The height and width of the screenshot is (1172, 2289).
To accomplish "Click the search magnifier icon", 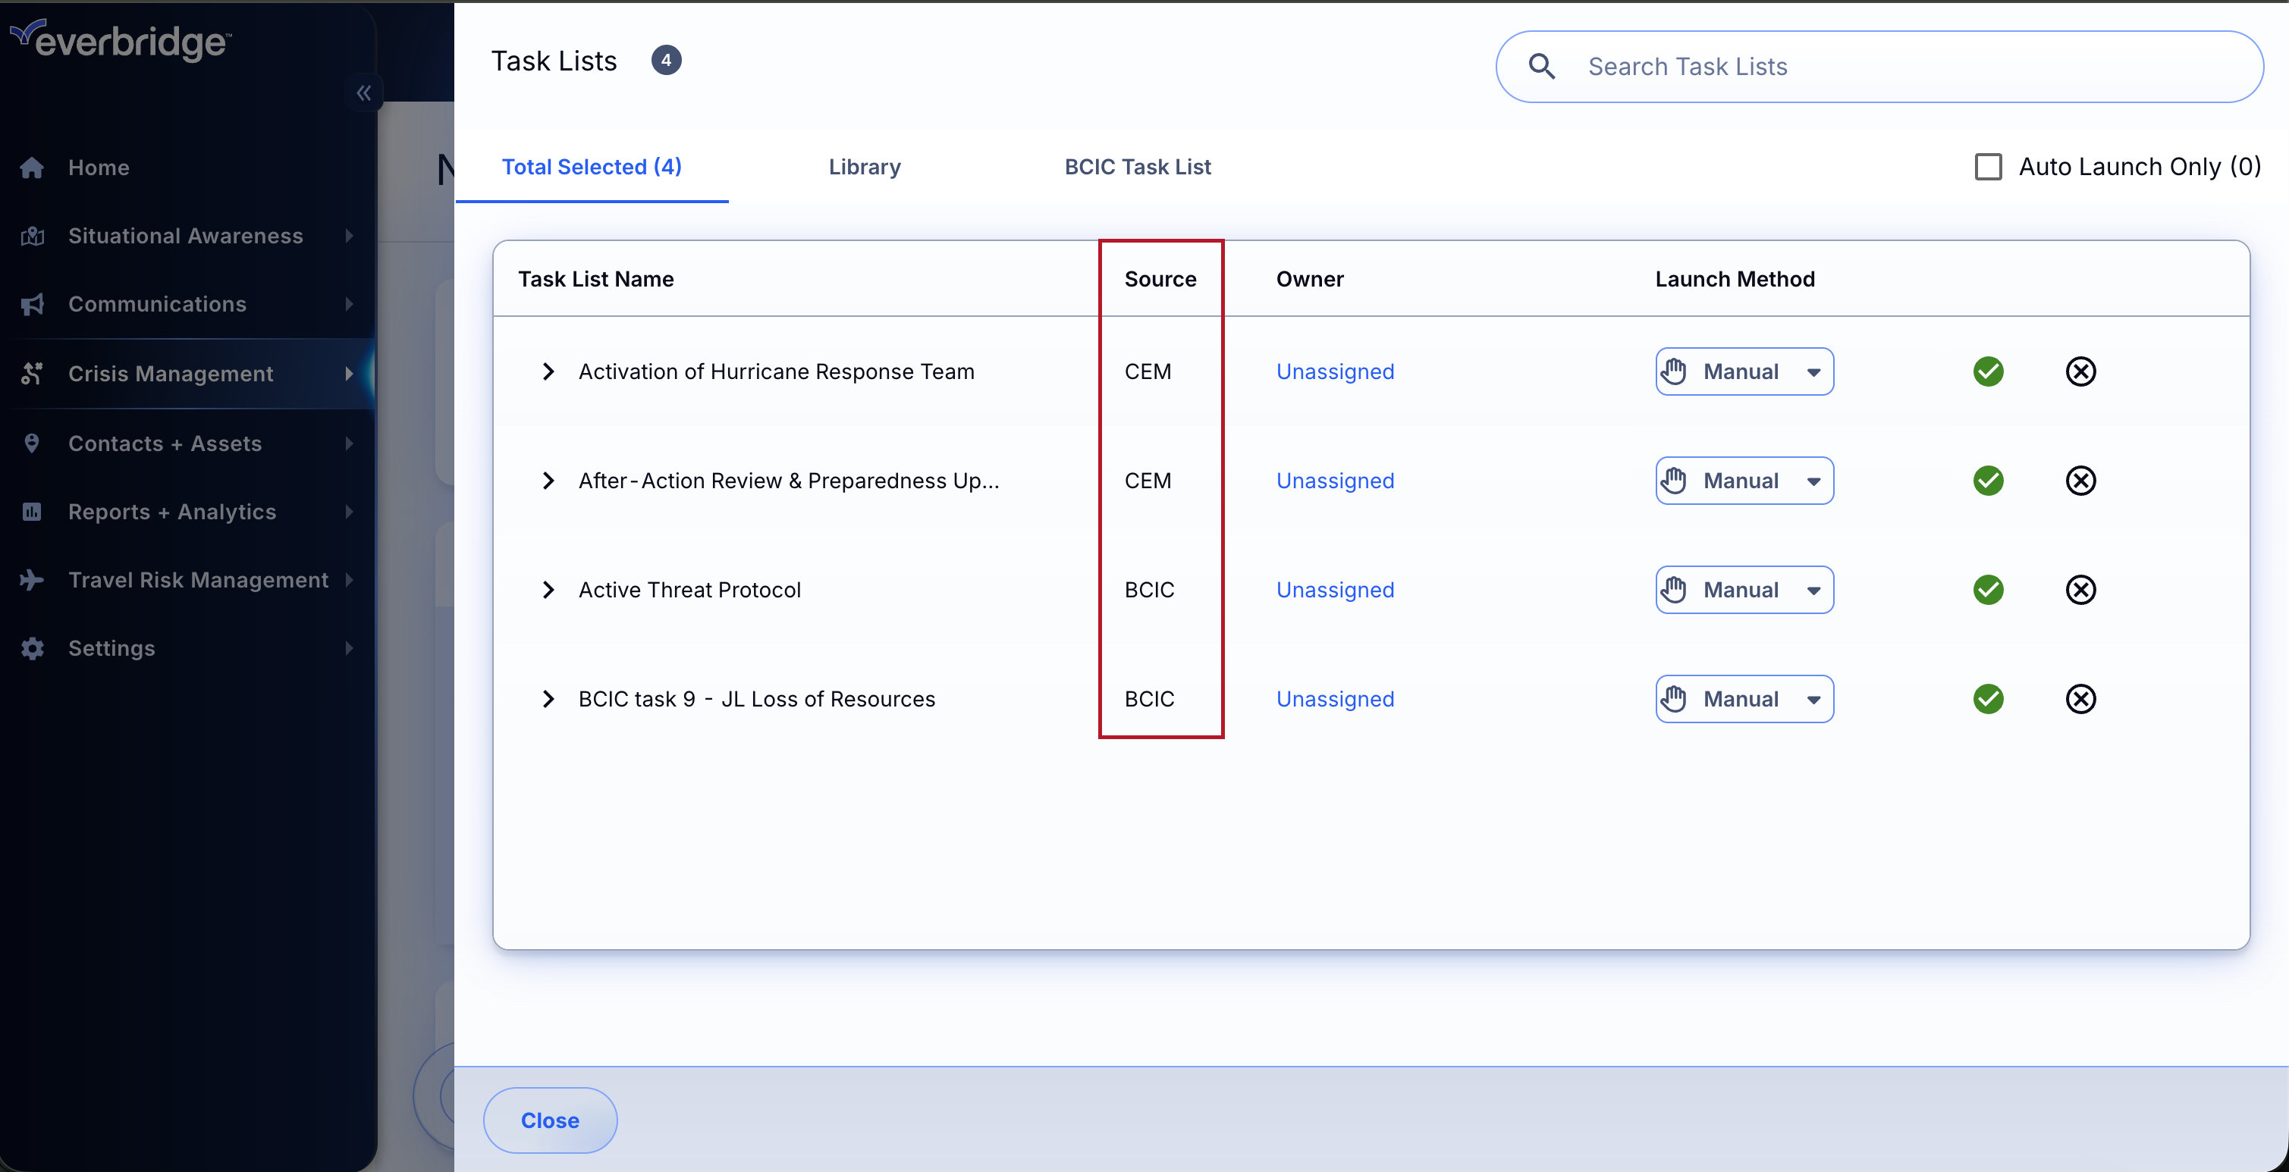I will coord(1542,67).
